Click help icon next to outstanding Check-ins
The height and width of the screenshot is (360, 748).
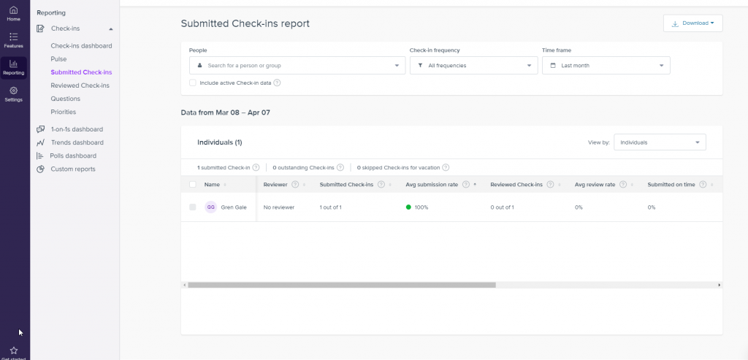pos(340,167)
